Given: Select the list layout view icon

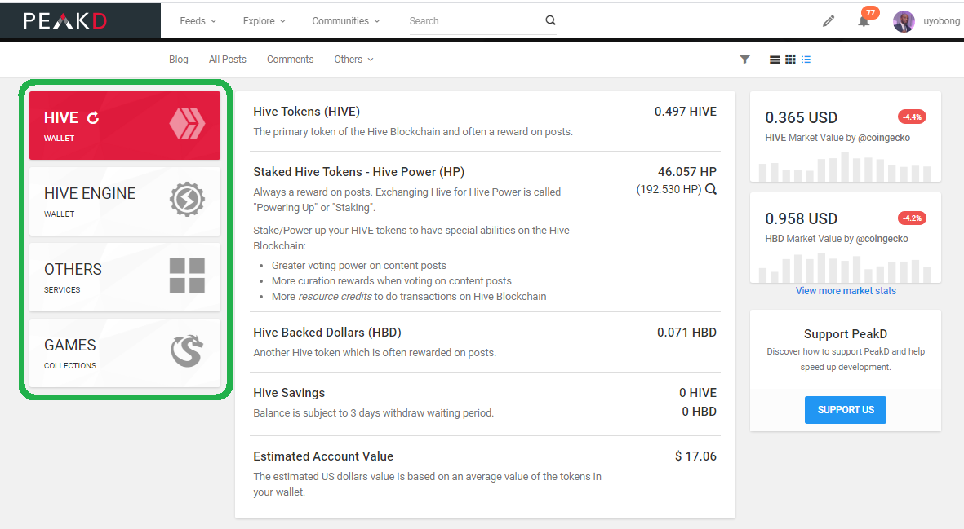Looking at the screenshot, I should (775, 60).
